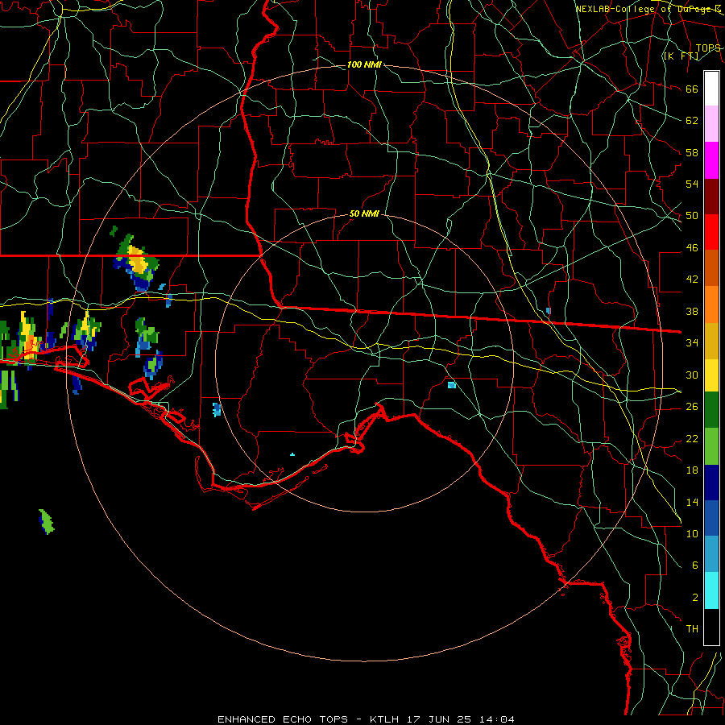Viewport: 725px width, 725px height.
Task: Select the legend value 50
Action: click(692, 216)
